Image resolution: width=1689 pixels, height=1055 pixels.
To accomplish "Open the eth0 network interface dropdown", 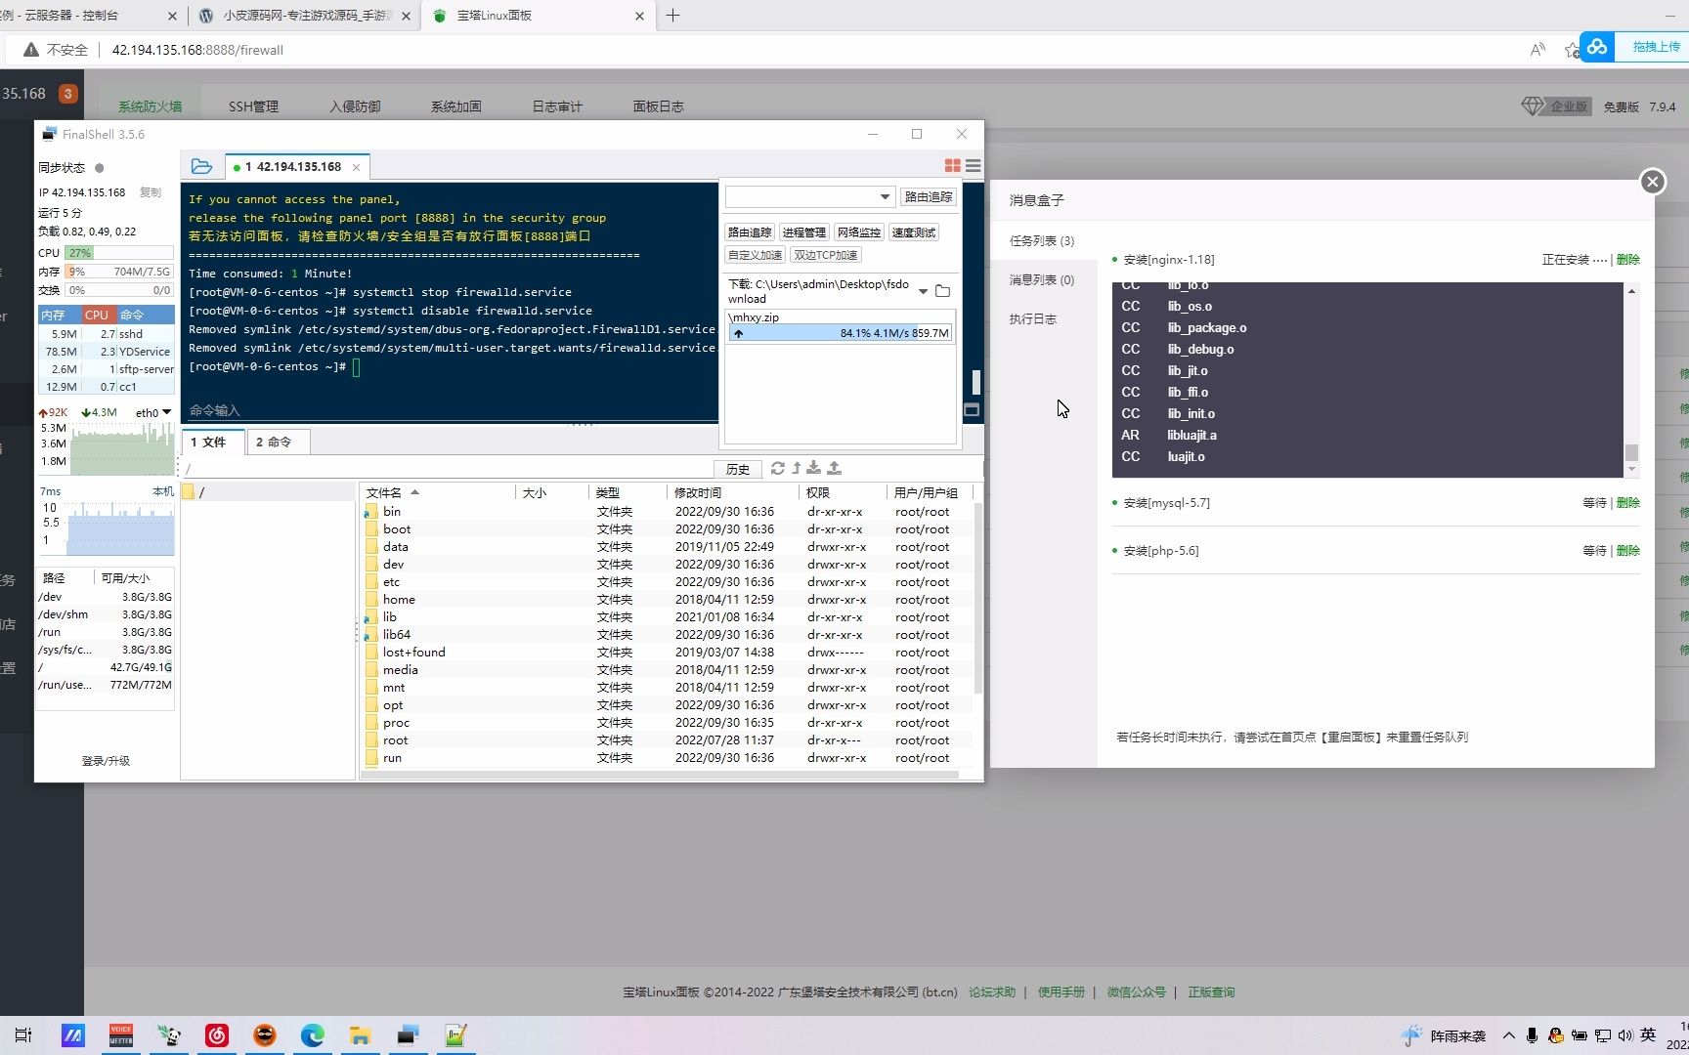I will [x=153, y=412].
